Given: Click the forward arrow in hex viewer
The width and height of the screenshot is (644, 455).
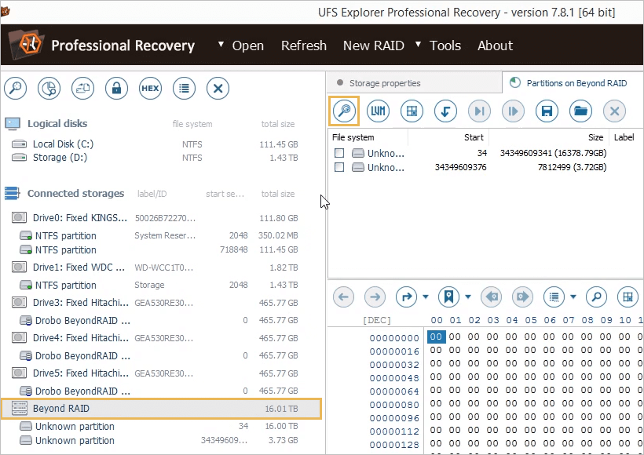Looking at the screenshot, I should point(375,297).
